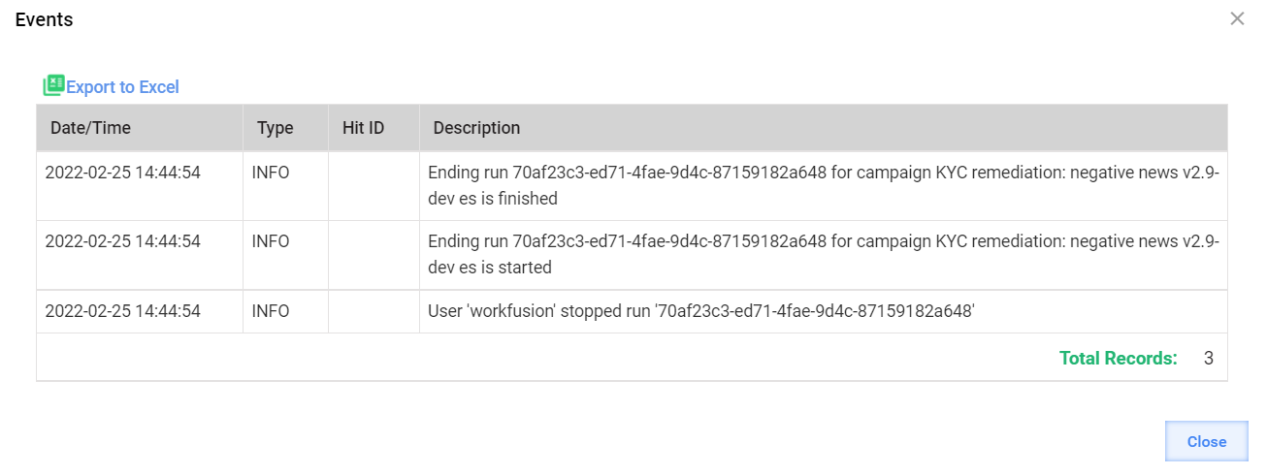Viewport: 1267px width, 475px height.
Task: Click the Excel export icon
Action: [53, 86]
